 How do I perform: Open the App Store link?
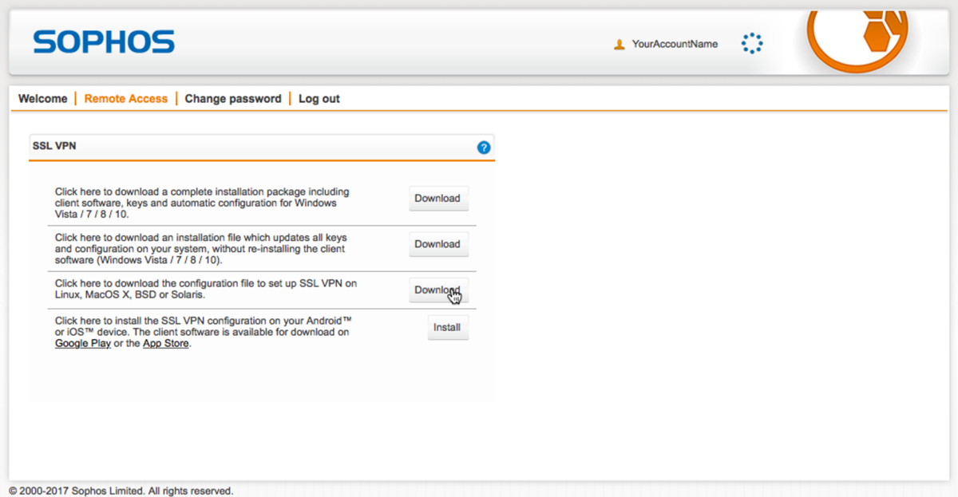click(x=166, y=344)
